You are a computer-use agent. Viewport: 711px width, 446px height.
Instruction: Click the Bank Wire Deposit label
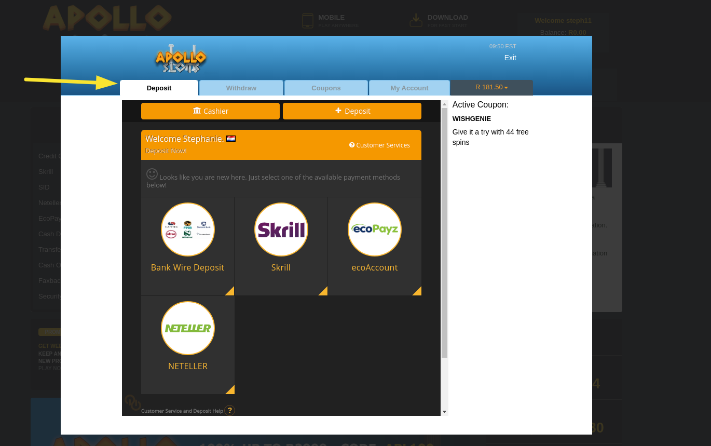(187, 267)
